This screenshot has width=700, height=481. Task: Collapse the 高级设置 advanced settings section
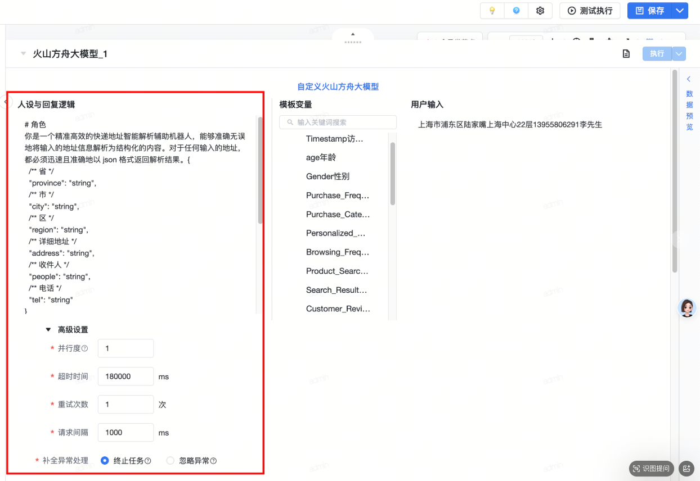[x=48, y=330]
